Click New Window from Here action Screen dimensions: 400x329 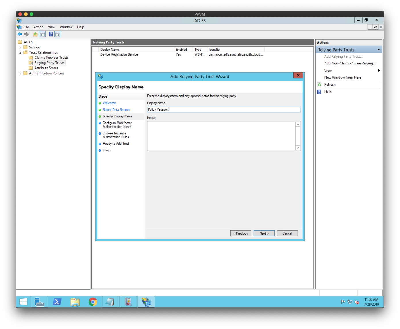tap(343, 77)
